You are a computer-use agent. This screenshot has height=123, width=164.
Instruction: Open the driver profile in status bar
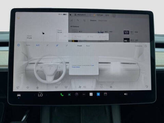(x=80, y=15)
